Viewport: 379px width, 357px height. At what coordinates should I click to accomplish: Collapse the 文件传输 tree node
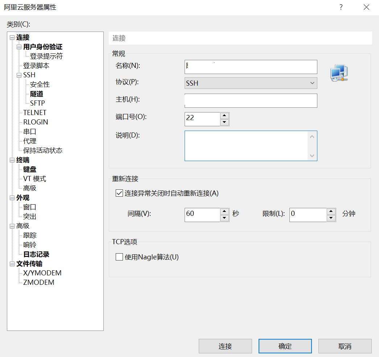12,264
